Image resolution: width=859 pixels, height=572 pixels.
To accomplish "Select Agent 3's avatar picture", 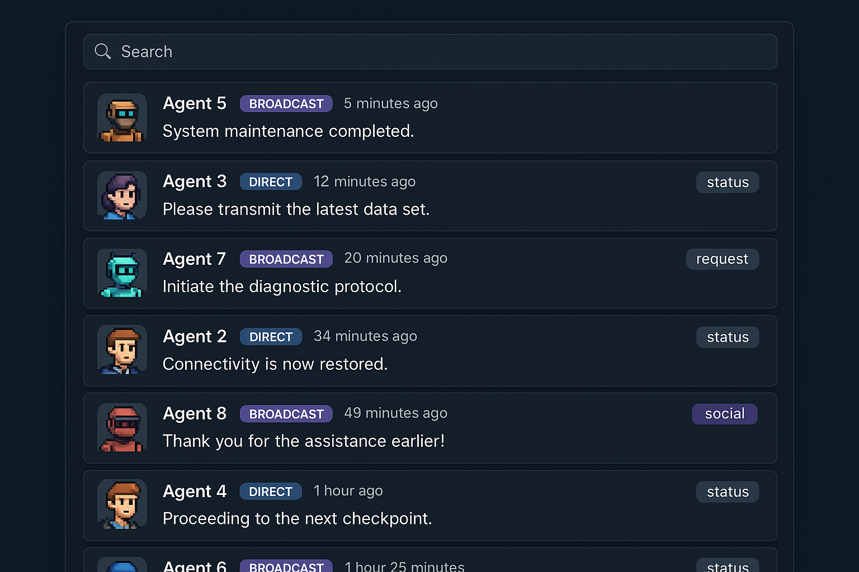I will 121,196.
